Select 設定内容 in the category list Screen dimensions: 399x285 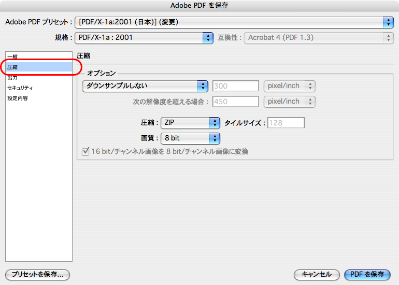pos(39,98)
